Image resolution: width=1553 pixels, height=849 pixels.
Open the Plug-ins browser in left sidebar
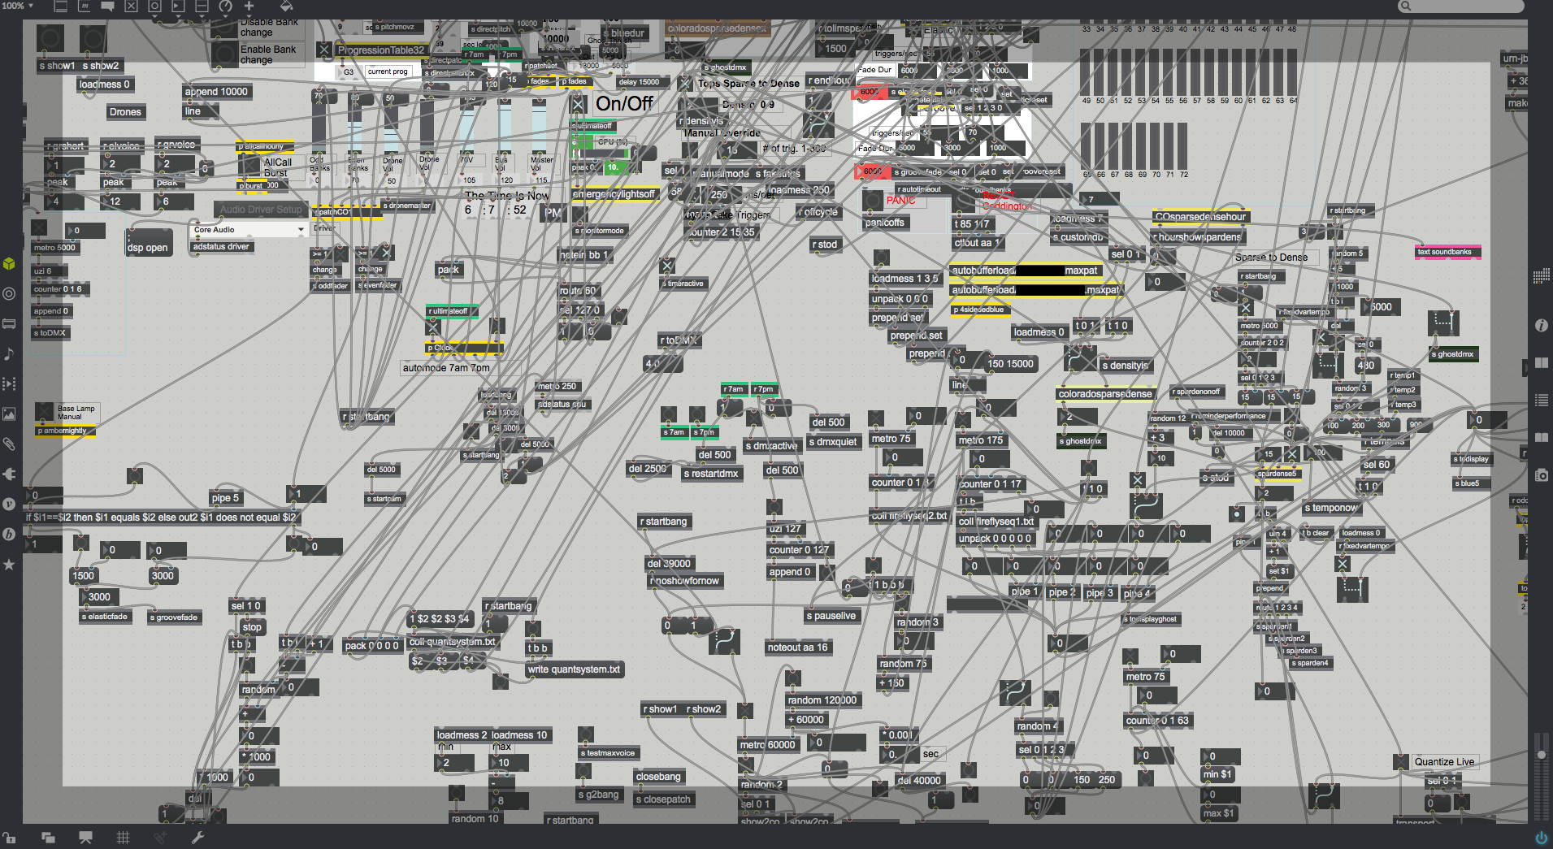[x=9, y=474]
